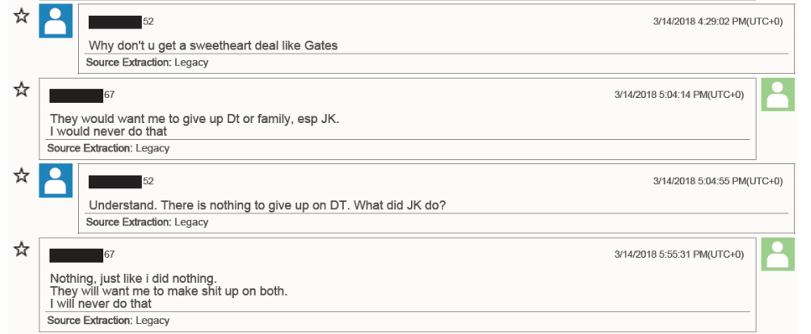Star the 'give up Dt or family' message
Screen dimensions: 811x334
click(x=21, y=90)
